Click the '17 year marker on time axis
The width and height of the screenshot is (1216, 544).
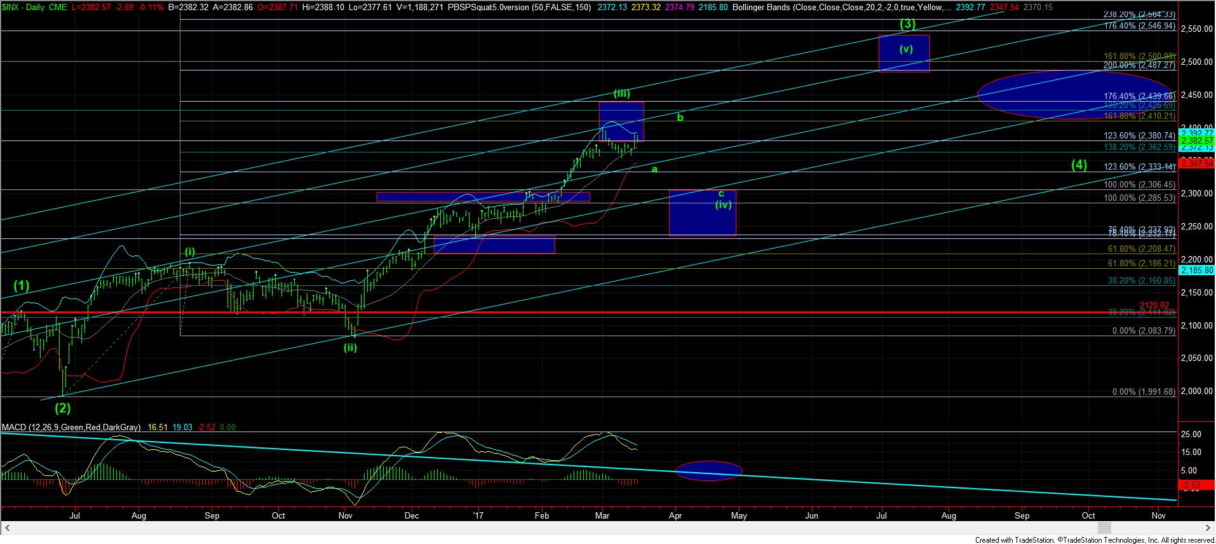478,516
